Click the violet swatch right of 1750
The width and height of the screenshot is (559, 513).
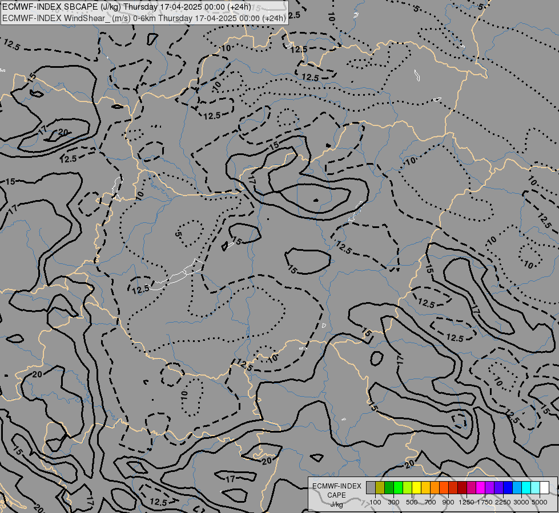[490, 487]
